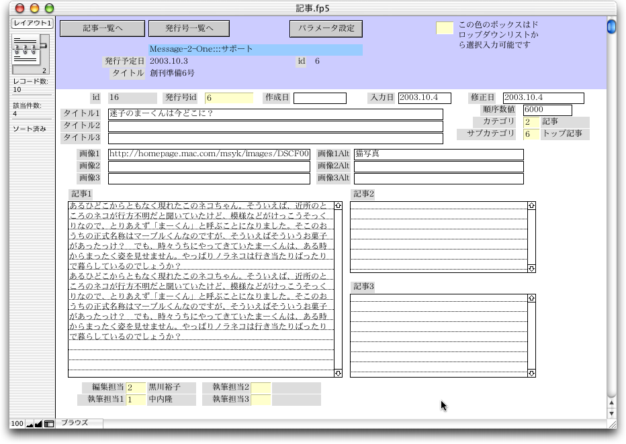Click scroll down arrow in 記事1 field
Screen dimensions: 626x444
tap(338, 373)
